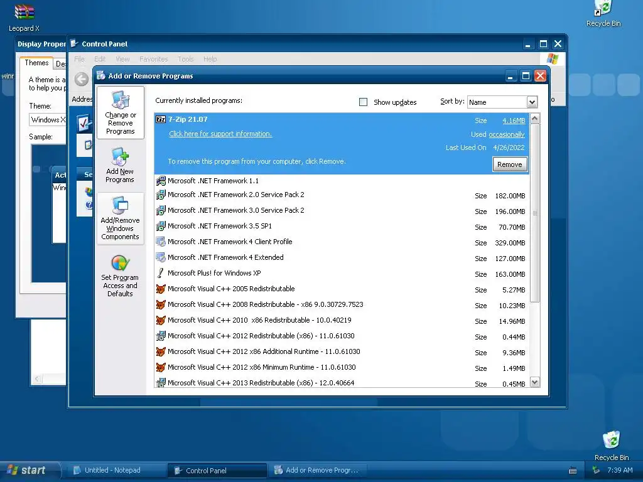The image size is (643, 482).
Task: Select Microsoft .NET Framework 3.5 SP1 entry
Action: (x=342, y=226)
